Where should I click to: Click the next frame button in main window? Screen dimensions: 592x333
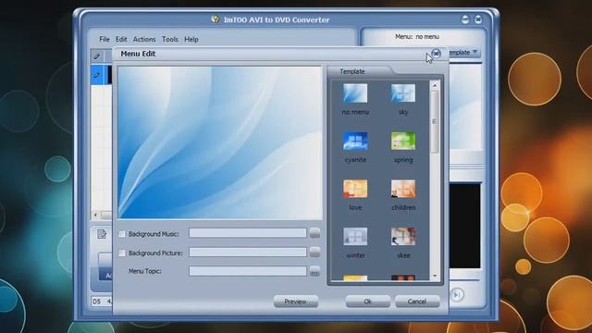coord(457,295)
